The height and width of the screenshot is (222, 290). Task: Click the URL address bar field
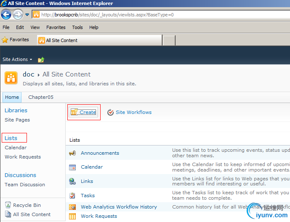coord(161,15)
